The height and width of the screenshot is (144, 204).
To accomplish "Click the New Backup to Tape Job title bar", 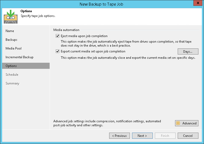I will [x=101, y=4].
